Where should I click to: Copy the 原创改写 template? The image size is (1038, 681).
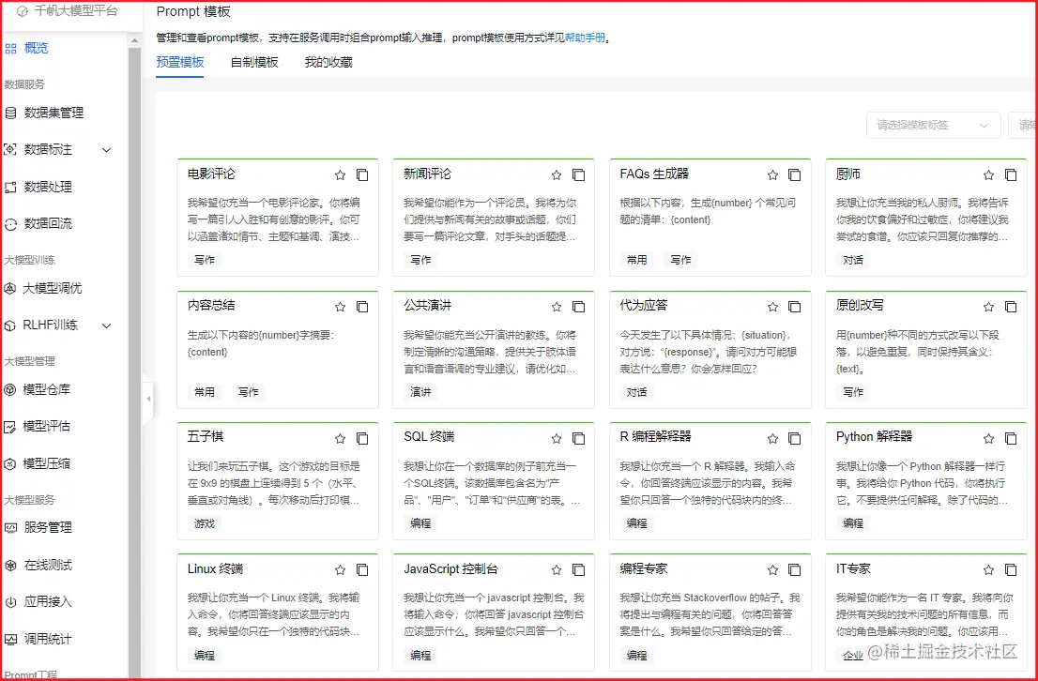tap(1011, 307)
